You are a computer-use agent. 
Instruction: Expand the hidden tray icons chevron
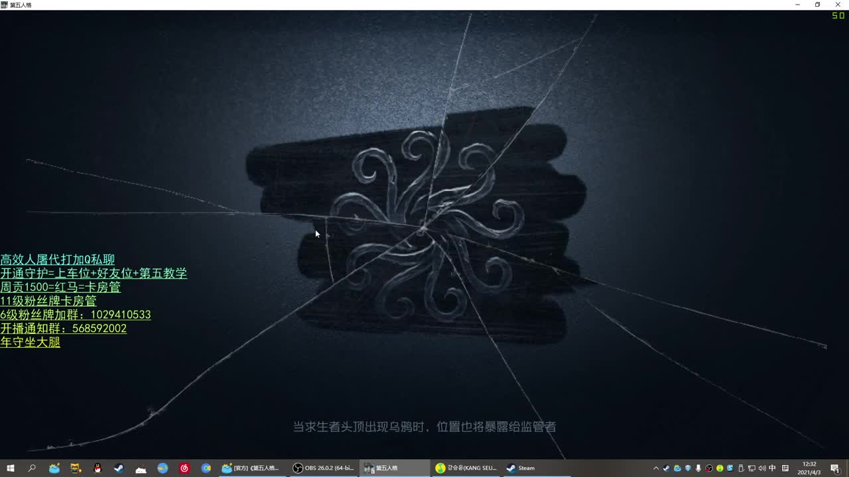(656, 468)
